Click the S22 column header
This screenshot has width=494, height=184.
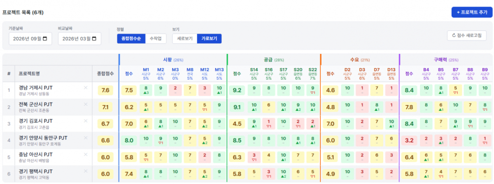pos(312,74)
